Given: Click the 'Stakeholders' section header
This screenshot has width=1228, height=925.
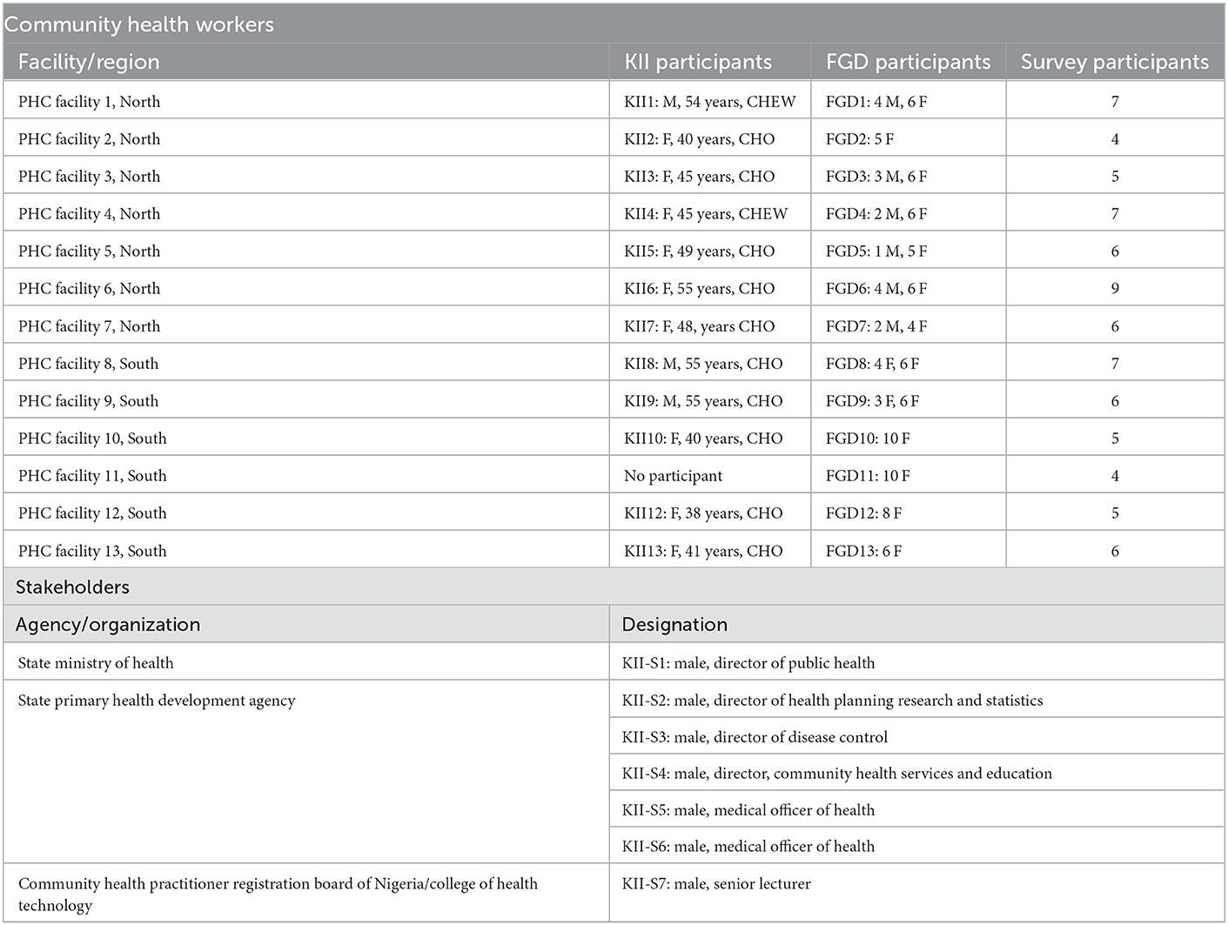Looking at the screenshot, I should click(x=614, y=587).
